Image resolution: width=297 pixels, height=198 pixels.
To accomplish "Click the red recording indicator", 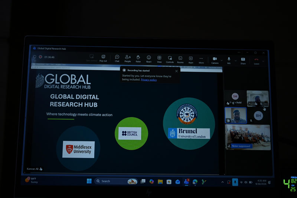I will (40, 57).
